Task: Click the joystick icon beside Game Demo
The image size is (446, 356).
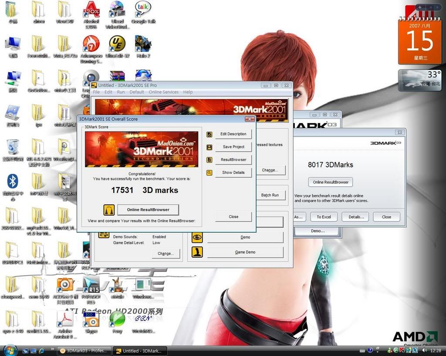Action: [x=197, y=252]
